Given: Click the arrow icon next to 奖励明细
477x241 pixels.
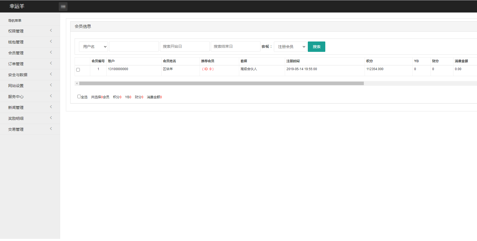Looking at the screenshot, I should (x=51, y=118).
